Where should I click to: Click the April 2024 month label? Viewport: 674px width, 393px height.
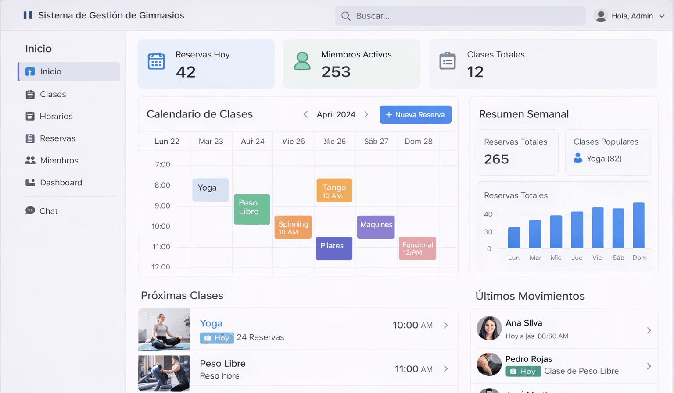(x=336, y=115)
